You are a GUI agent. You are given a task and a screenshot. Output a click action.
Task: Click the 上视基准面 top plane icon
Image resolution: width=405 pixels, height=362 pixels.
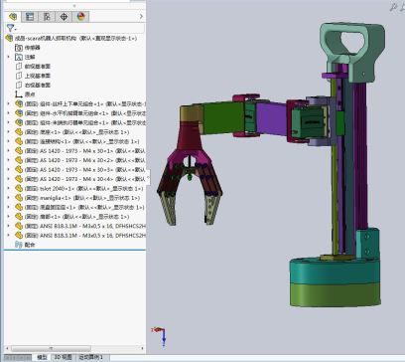tap(19, 76)
